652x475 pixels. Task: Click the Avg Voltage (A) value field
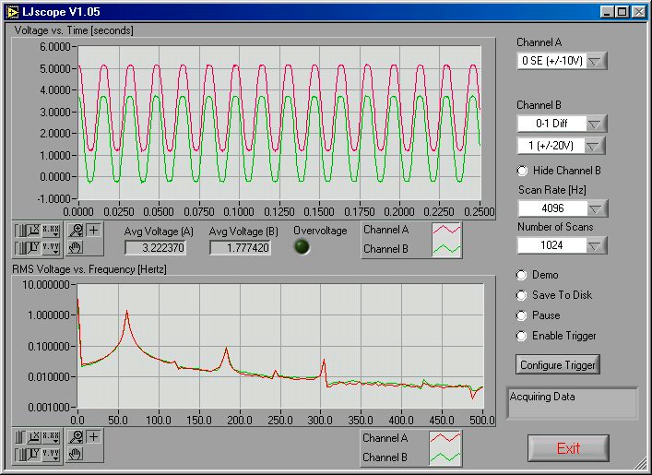pos(156,247)
